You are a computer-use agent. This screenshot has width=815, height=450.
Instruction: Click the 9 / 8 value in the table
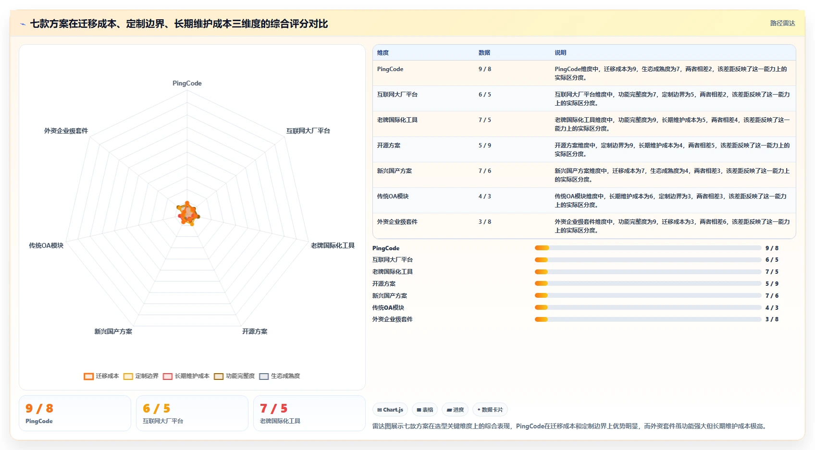coord(485,69)
